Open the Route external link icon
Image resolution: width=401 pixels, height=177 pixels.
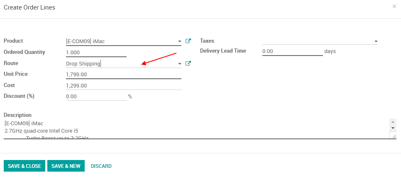(188, 63)
